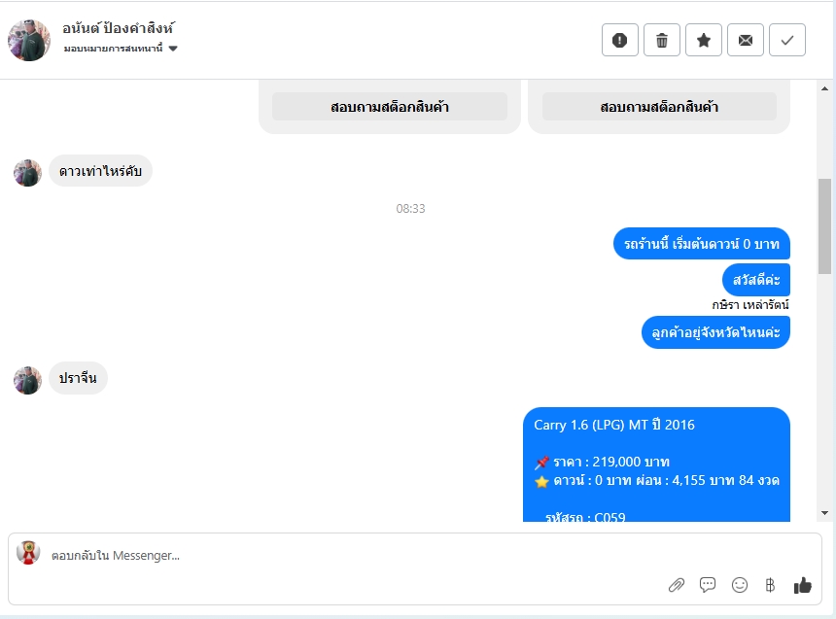The height and width of the screenshot is (619, 836).
Task: Send a thumbs-up like
Action: [802, 585]
